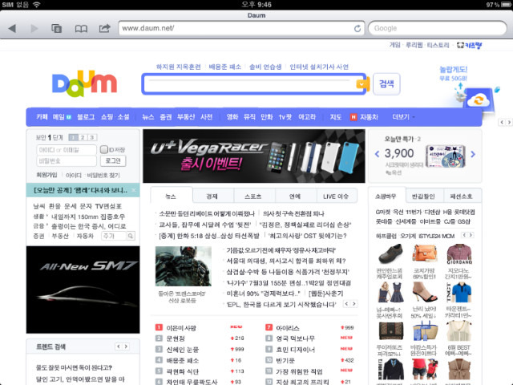Show previous 오늘만 특가 deal arrow
Image resolution: width=513 pixels, height=385 pixels.
click(x=378, y=154)
